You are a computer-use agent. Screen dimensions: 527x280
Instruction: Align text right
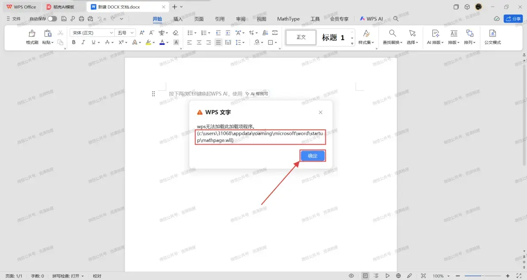pos(209,42)
